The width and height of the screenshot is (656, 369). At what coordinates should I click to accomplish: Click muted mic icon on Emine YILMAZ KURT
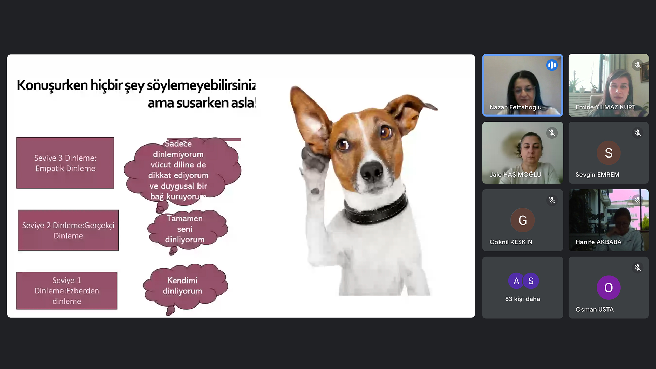pos(637,65)
